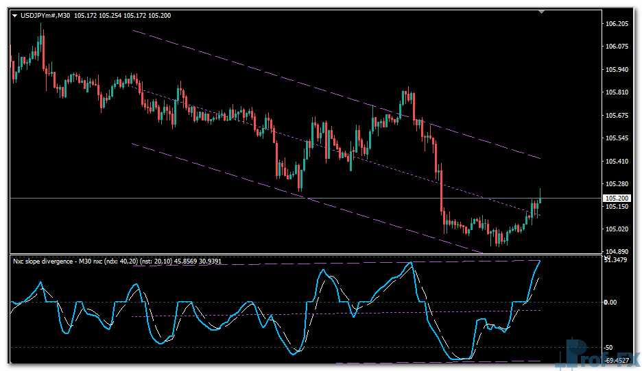The image size is (642, 371).
Task: Click the ProfFX watermark logo
Action: (x=597, y=355)
